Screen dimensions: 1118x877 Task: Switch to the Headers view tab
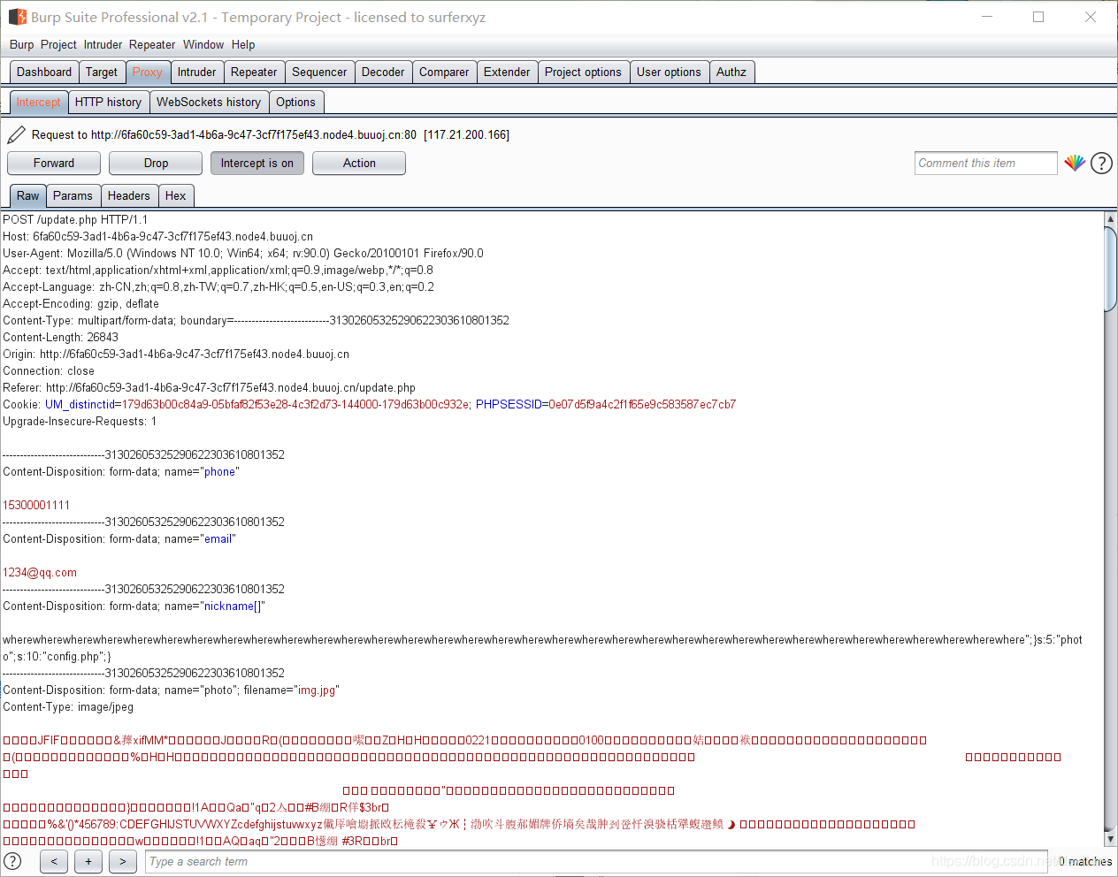click(x=129, y=195)
